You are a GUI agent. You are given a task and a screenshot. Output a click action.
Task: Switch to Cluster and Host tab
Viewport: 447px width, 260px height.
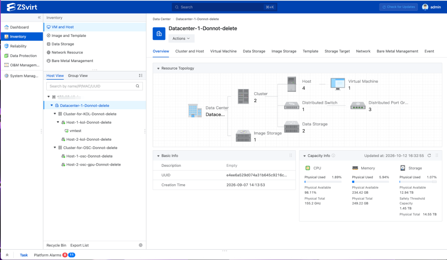tap(190, 51)
